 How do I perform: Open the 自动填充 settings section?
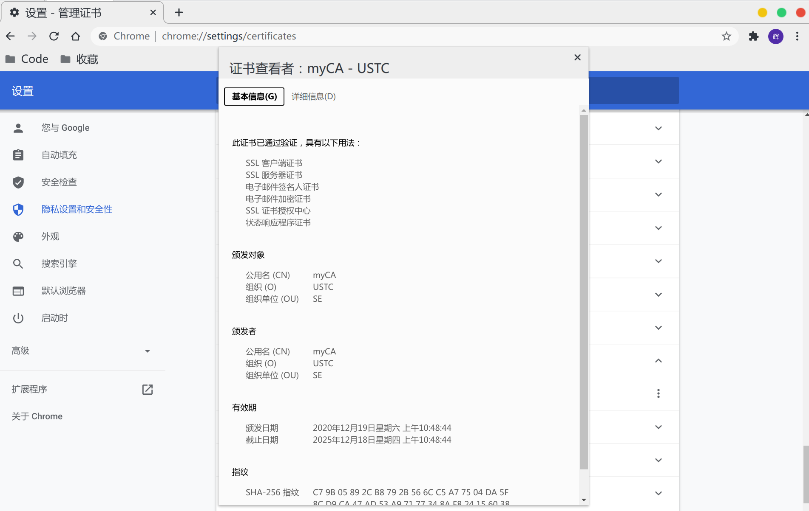point(59,155)
